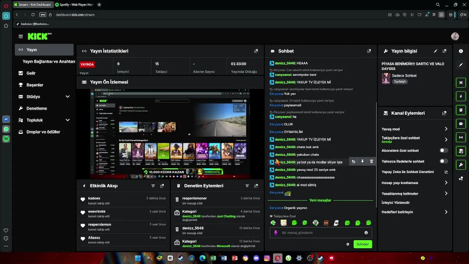Pop out the Yayın bilgisi panel
469x264 pixels.
pos(444,51)
